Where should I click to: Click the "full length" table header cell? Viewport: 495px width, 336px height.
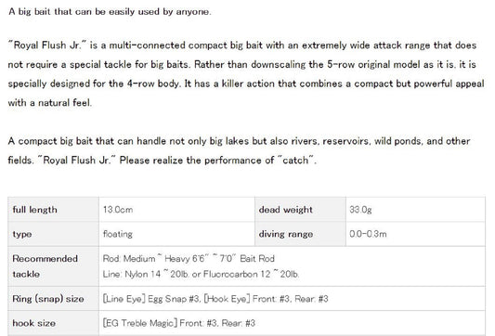click(x=53, y=210)
